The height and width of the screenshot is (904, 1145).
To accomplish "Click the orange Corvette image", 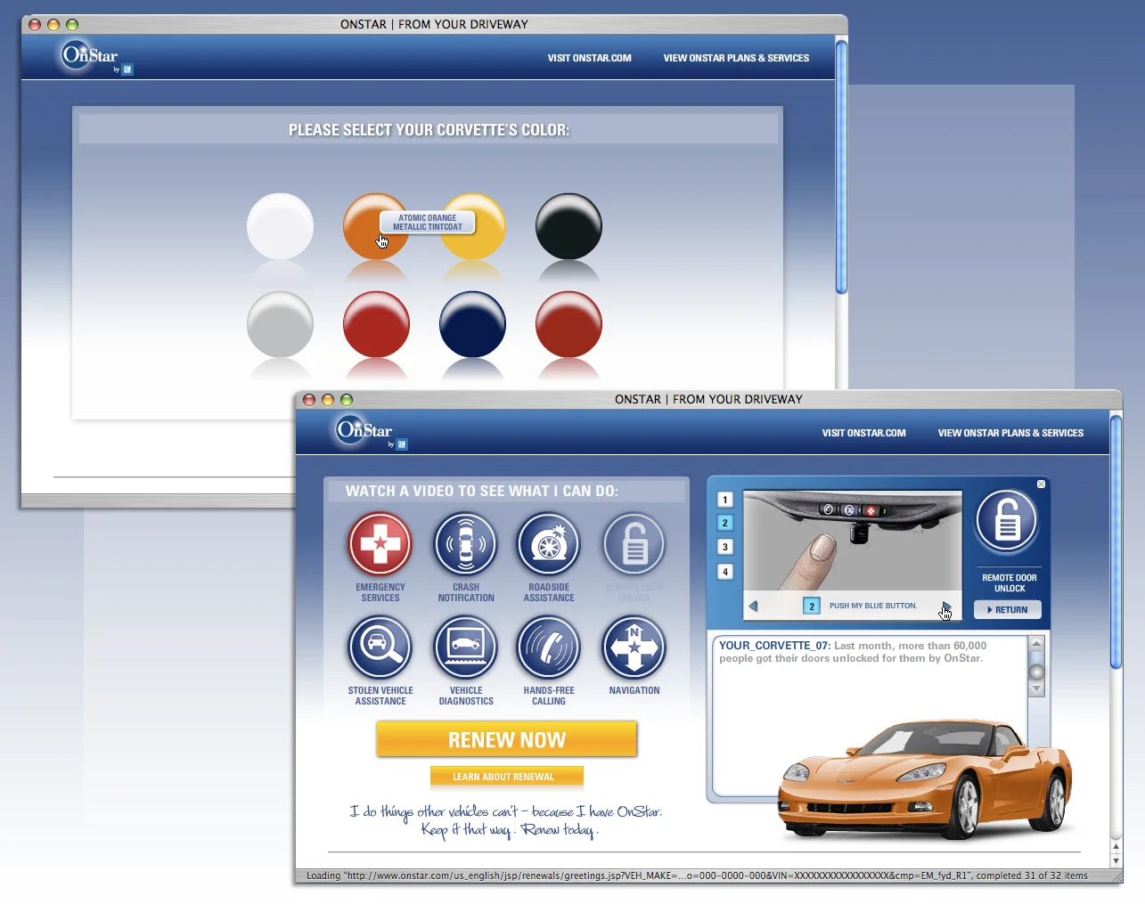I will (x=925, y=780).
